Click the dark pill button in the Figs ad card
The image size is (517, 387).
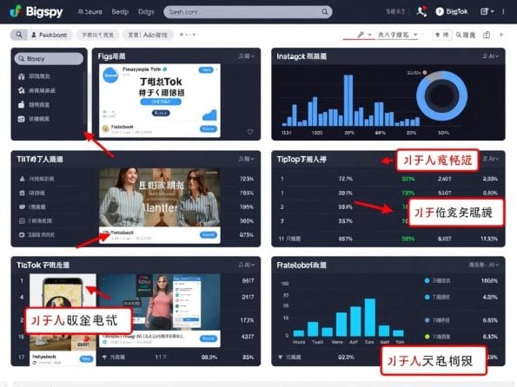click(x=161, y=113)
